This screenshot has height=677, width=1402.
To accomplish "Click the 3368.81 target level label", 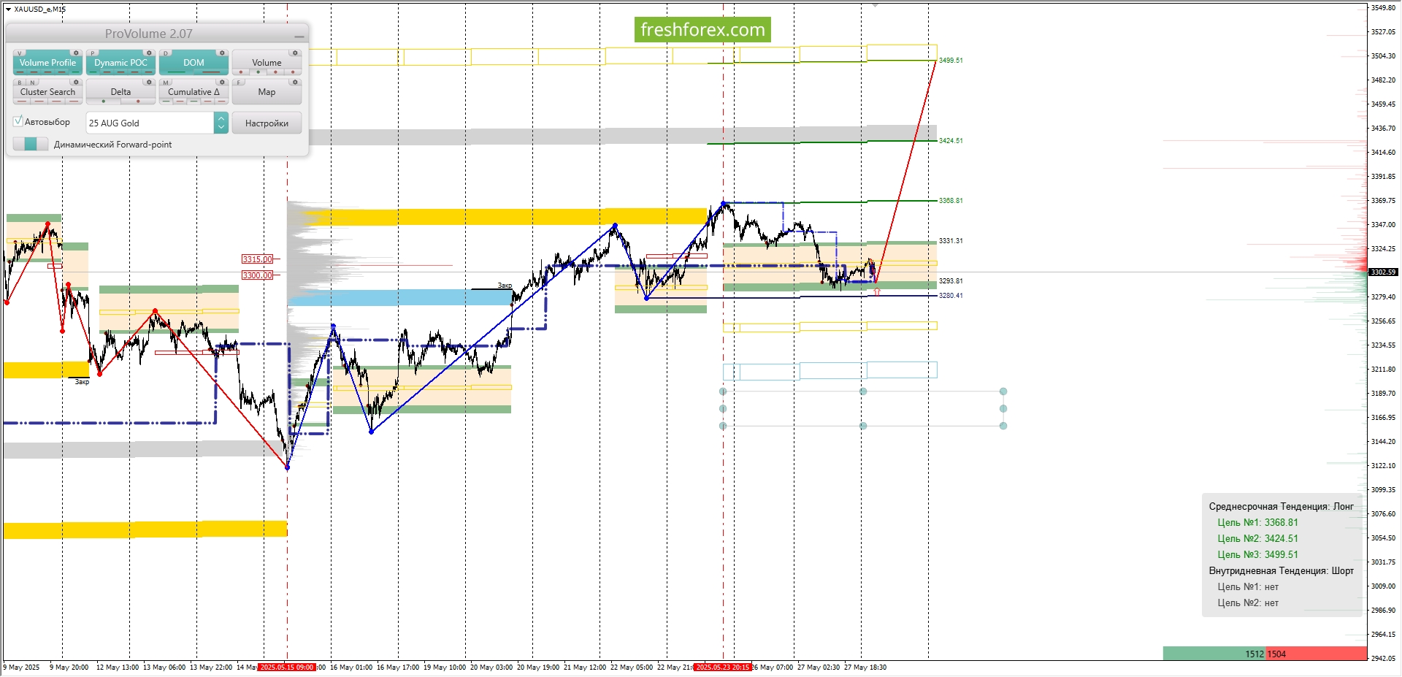I will pyautogui.click(x=951, y=201).
